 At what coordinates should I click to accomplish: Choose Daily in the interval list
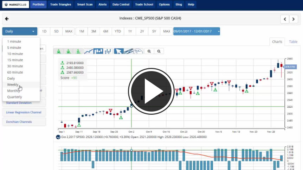click(21, 78)
